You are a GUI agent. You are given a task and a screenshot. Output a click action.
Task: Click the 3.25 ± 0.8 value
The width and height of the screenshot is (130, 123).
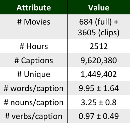click(99, 102)
